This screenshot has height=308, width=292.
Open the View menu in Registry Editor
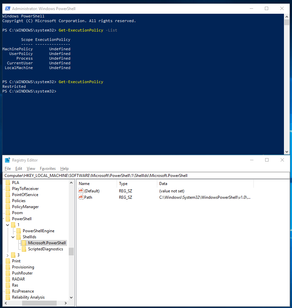(31, 168)
